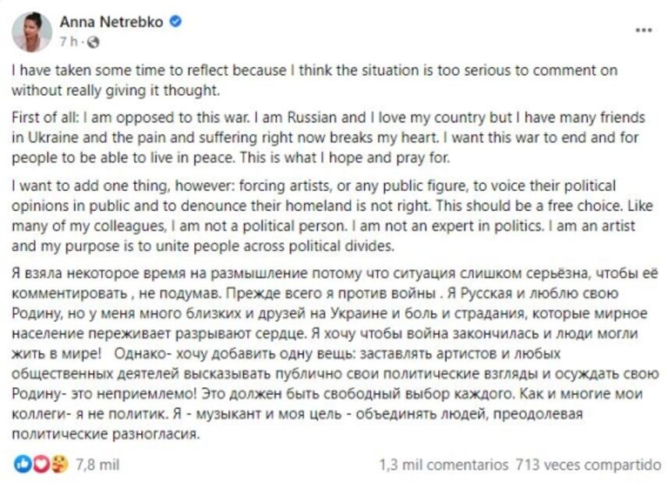Click the blue Like reaction icon
Image resolution: width=668 pixels, height=483 pixels.
tap(23, 464)
